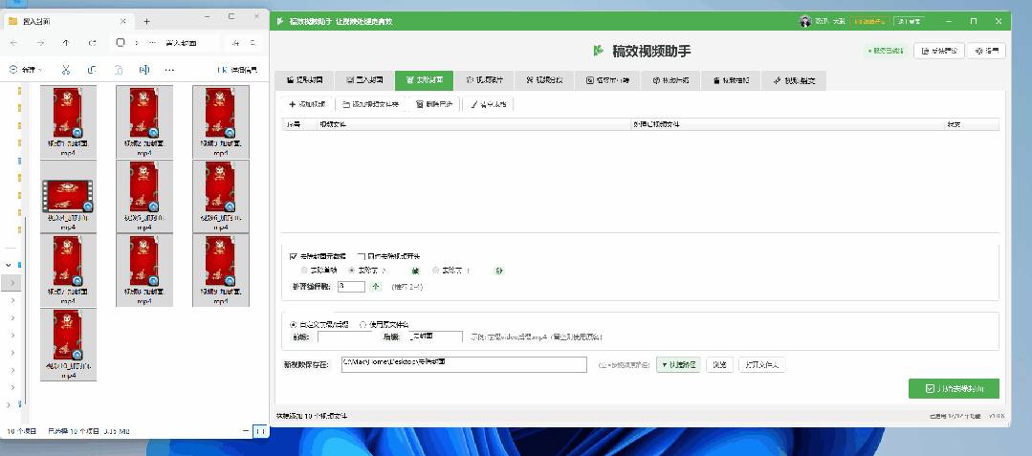Click the trash icon to delete selected rows
Screen dimensions: 1032x456
(x=419, y=103)
